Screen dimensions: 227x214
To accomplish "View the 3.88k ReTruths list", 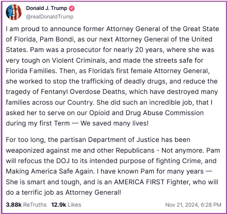I will 26,205.
